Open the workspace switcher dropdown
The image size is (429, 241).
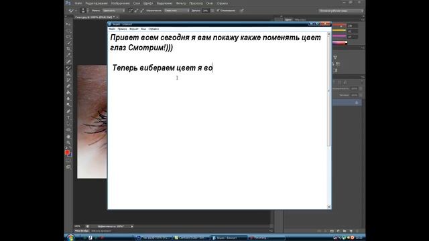pyautogui.click(x=341, y=11)
